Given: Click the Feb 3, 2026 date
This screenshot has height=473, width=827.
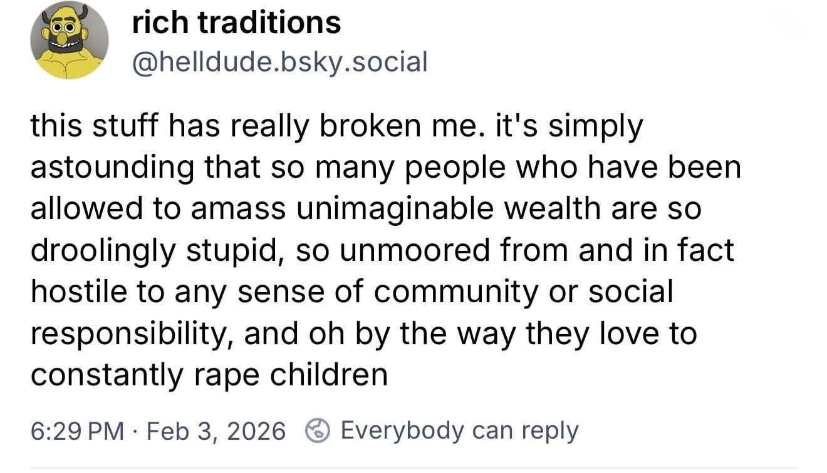Looking at the screenshot, I should click(216, 430).
